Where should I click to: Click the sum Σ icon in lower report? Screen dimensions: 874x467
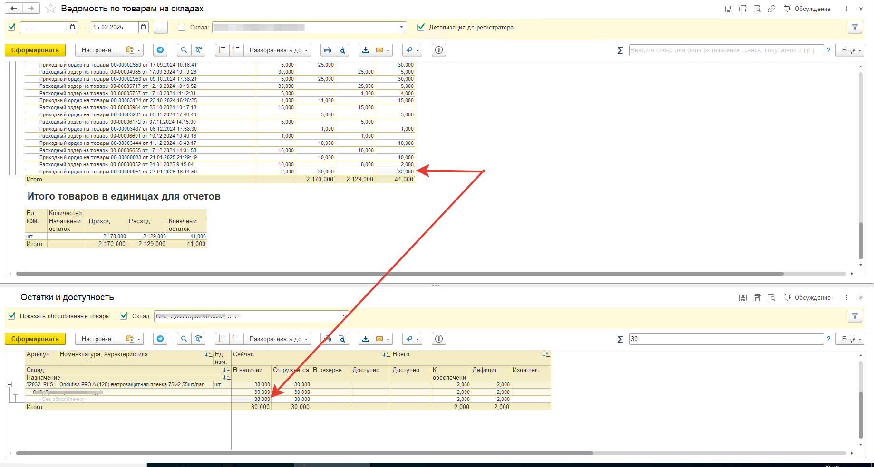620,339
